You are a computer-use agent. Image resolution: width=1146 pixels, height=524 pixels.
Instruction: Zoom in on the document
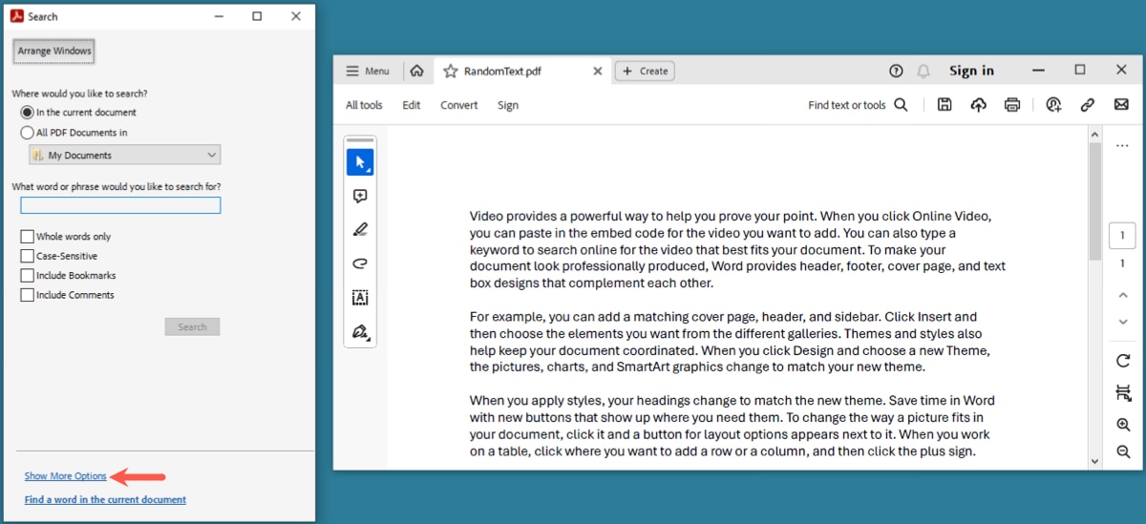tap(1123, 425)
